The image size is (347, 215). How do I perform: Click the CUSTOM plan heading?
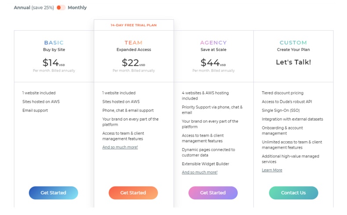pos(293,43)
